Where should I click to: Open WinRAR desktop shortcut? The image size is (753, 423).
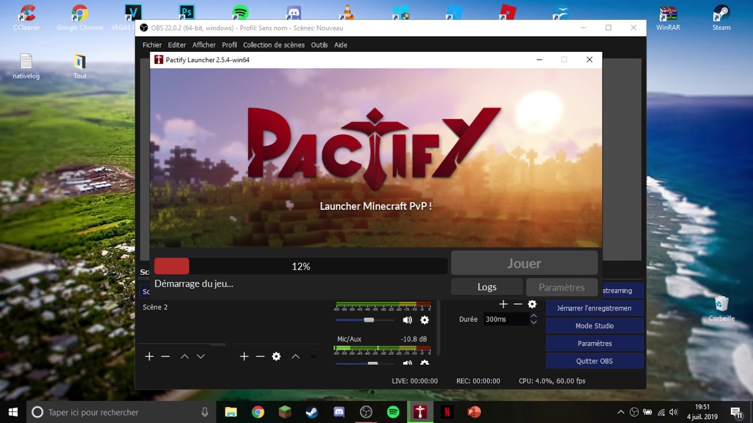tap(668, 18)
